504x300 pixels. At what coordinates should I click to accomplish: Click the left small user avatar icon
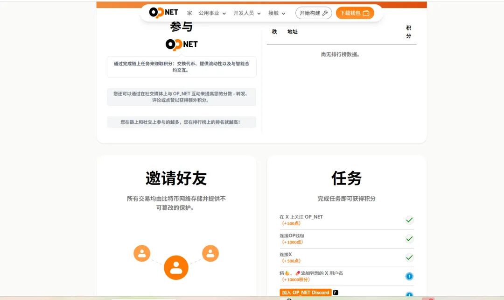pos(142,253)
